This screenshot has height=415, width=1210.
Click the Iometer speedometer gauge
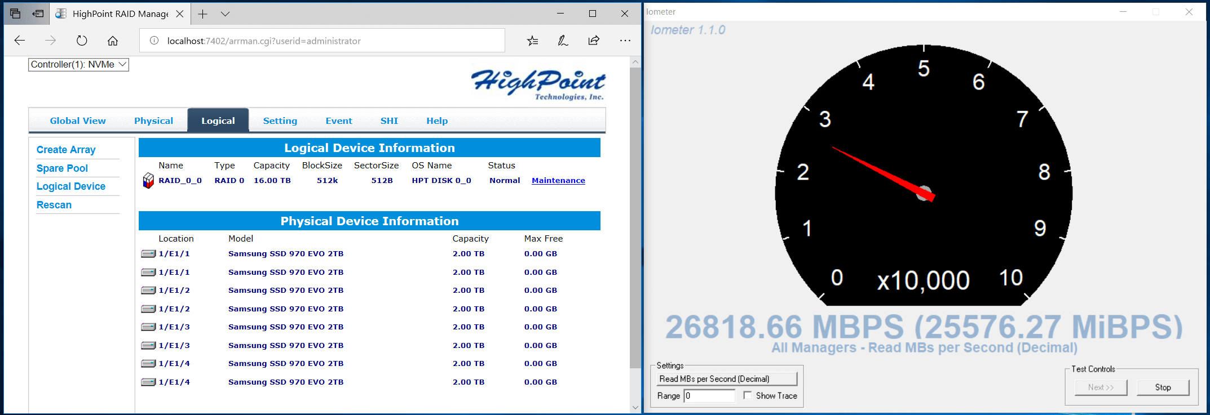click(924, 176)
